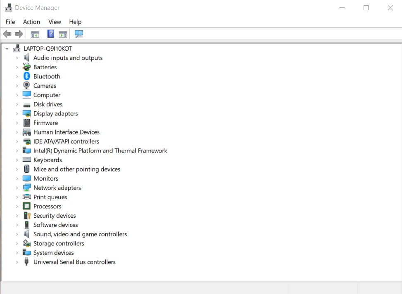The width and height of the screenshot is (402, 294).
Task: Expand the System devices category
Action: (x=17, y=253)
